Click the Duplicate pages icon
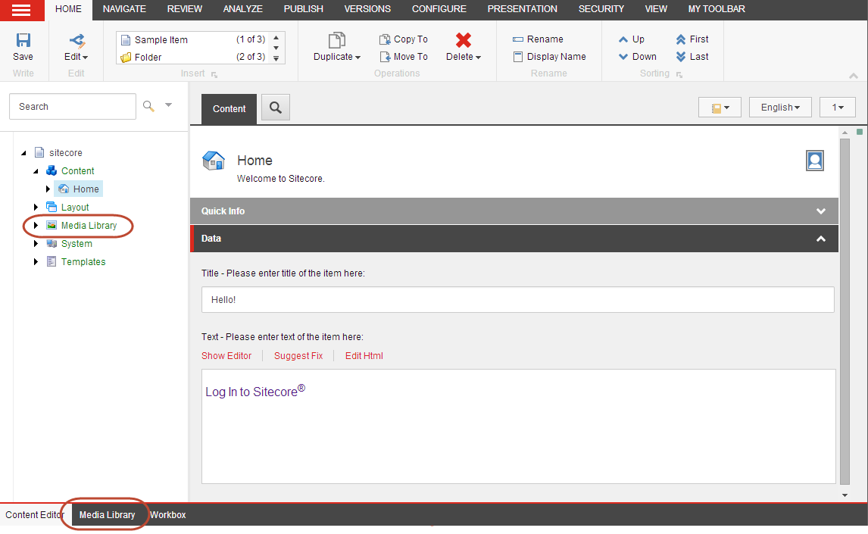The width and height of the screenshot is (868, 534). point(336,40)
